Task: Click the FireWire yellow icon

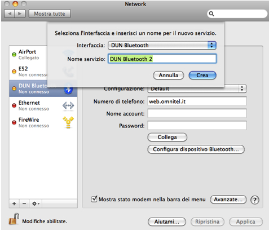Action: pyautogui.click(x=68, y=122)
